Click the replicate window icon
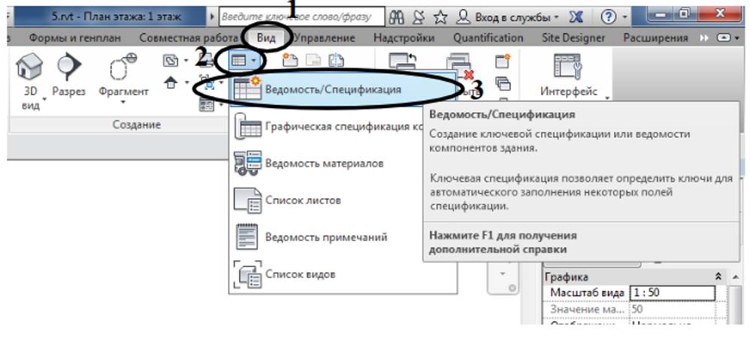This screenshot has height=360, width=750. pos(503,61)
